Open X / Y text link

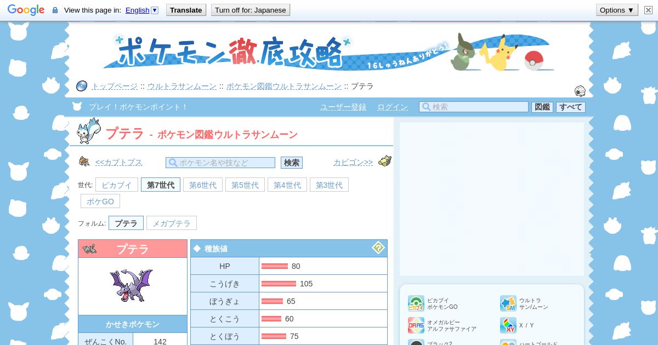[x=526, y=326]
